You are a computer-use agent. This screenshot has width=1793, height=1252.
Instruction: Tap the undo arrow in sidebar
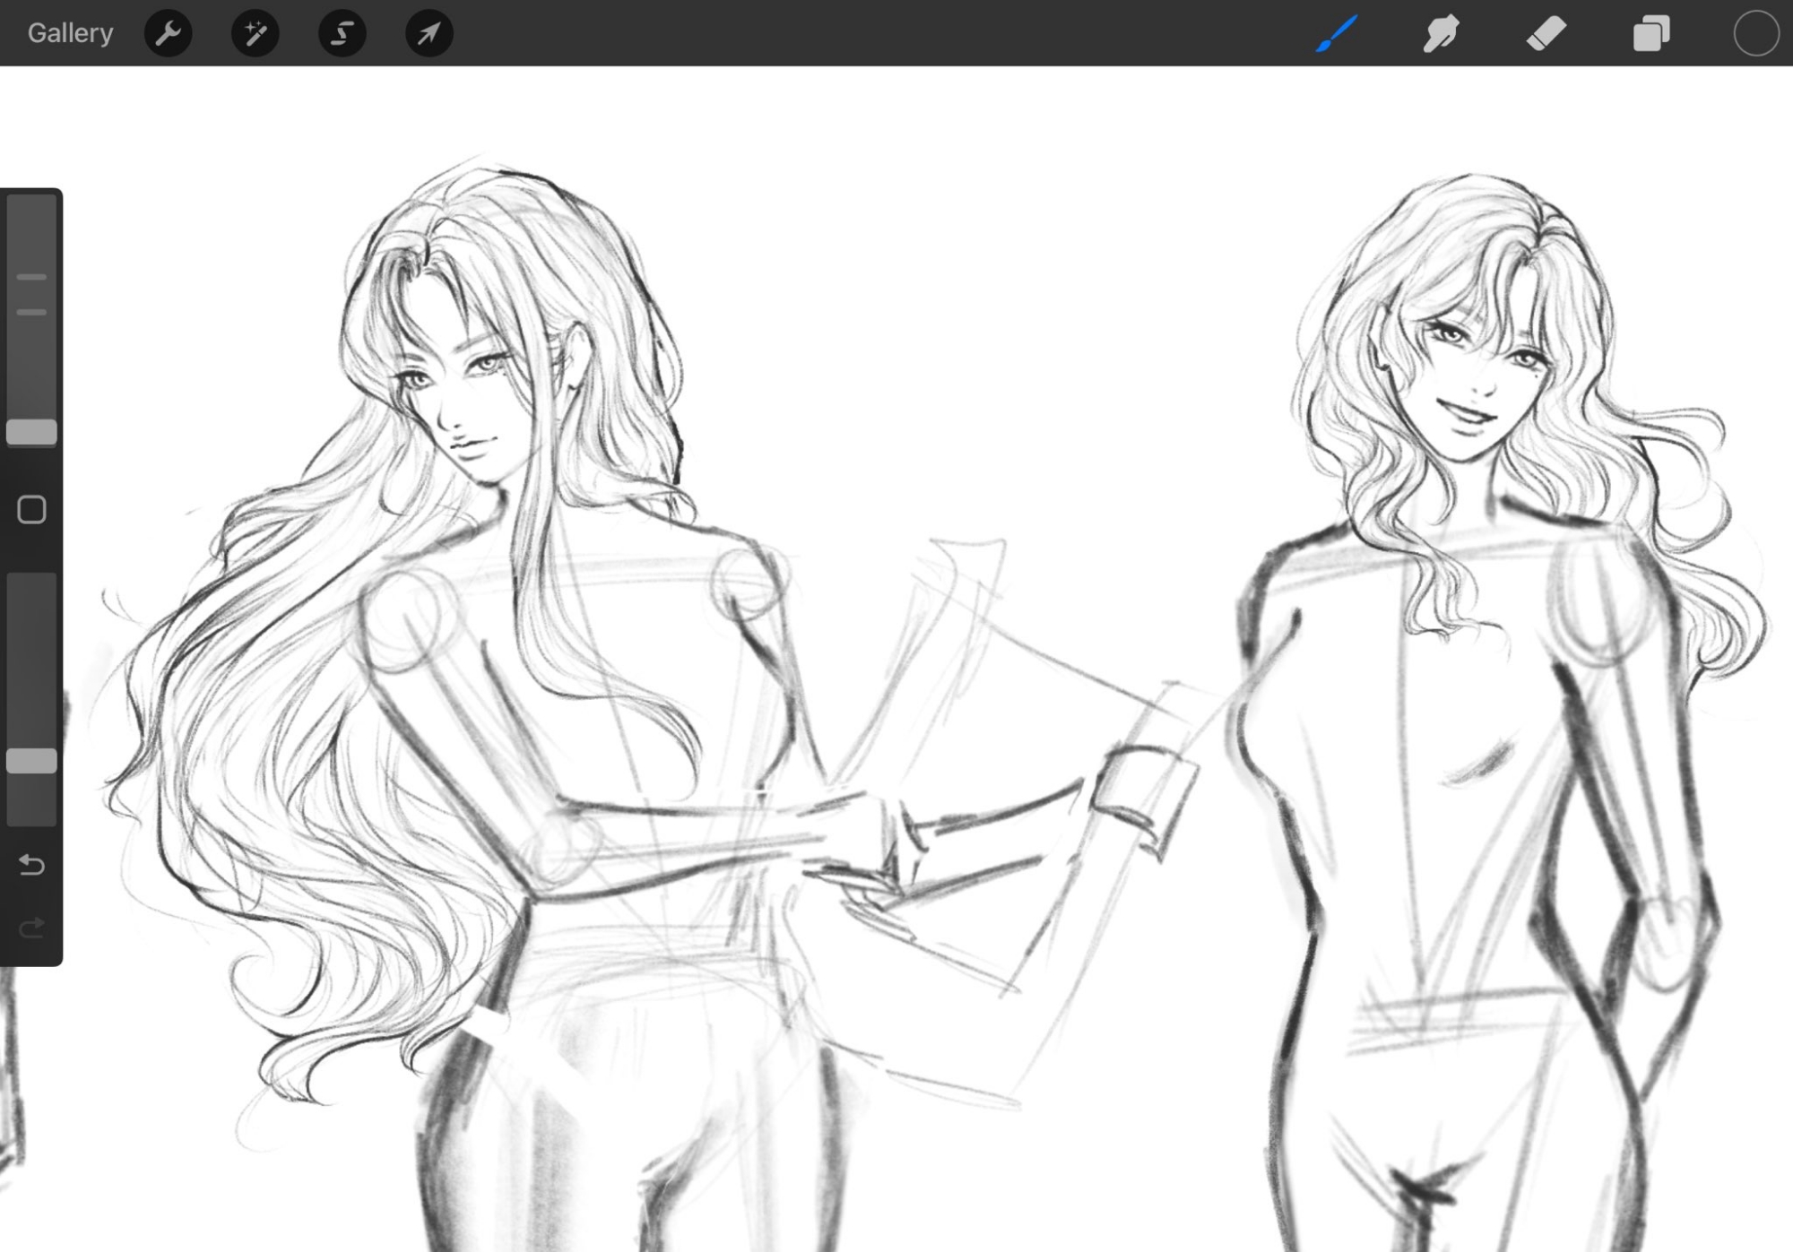(x=31, y=864)
